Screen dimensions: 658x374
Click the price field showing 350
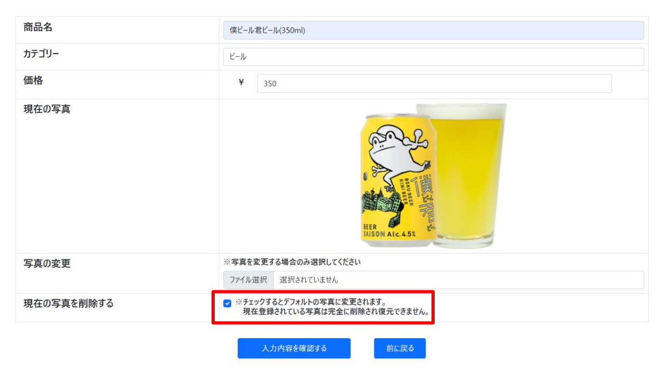click(434, 84)
